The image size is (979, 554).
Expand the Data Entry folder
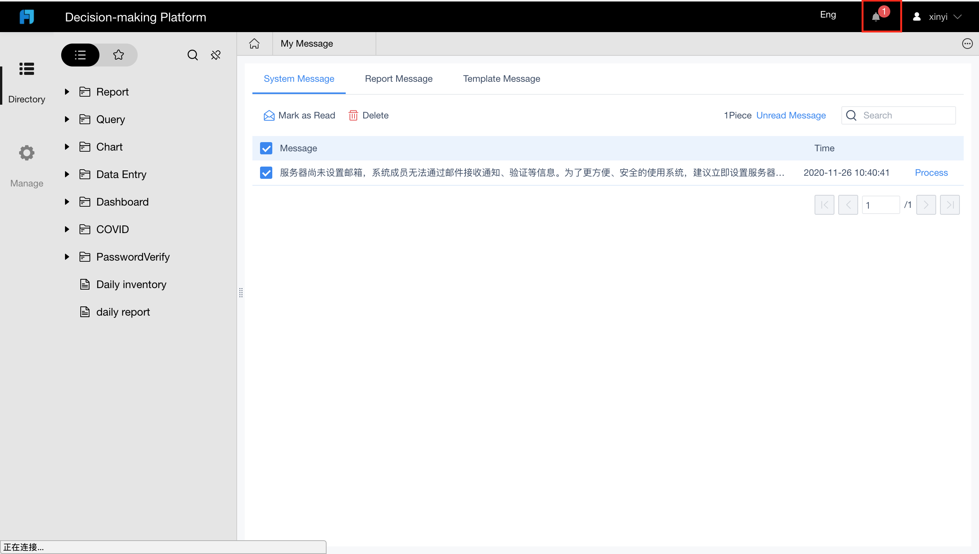pos(67,174)
